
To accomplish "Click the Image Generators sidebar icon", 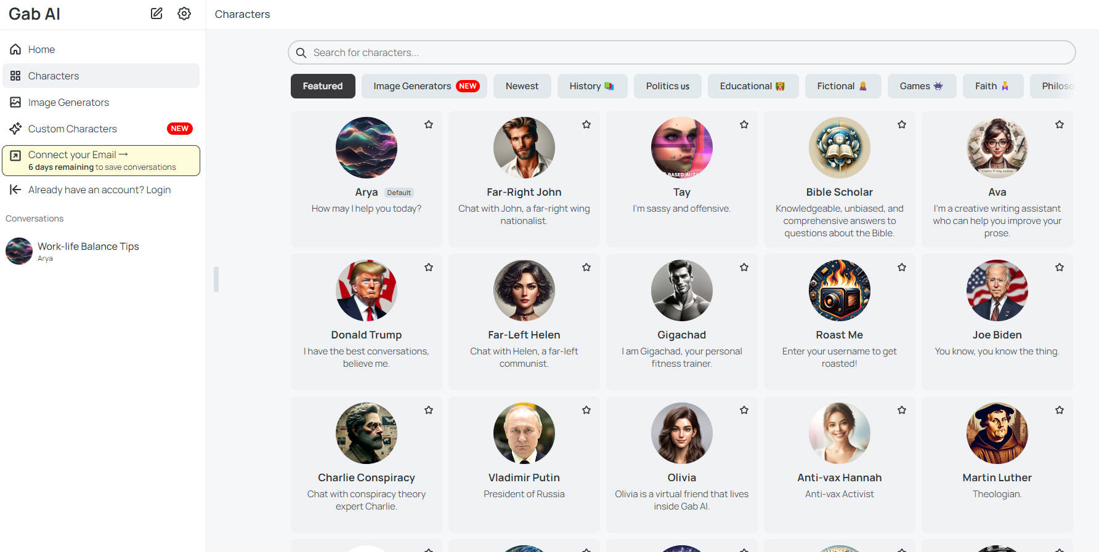I will tap(15, 102).
